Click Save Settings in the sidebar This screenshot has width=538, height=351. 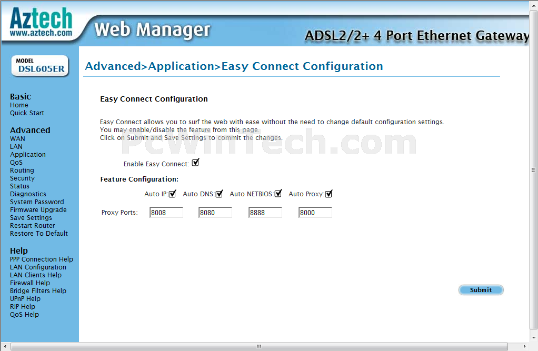coord(31,217)
